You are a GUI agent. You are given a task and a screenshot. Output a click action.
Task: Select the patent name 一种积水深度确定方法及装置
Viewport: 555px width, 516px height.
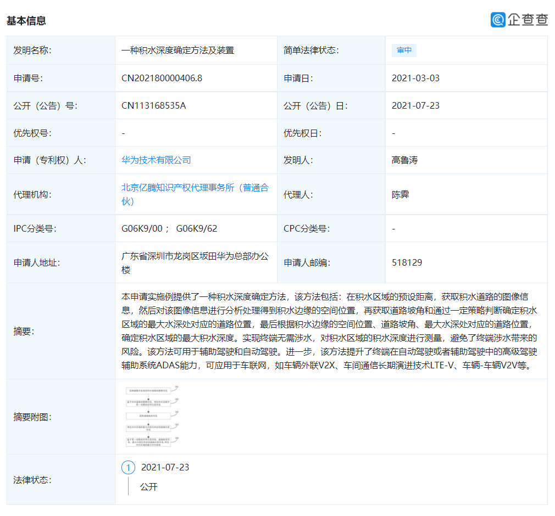coord(178,50)
